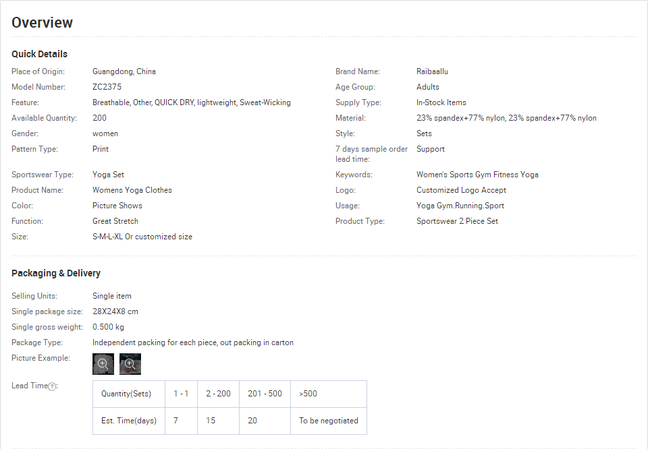Click the estimated time cell "7"
The height and width of the screenshot is (449, 648).
pyautogui.click(x=181, y=421)
